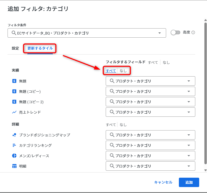
Task: Click the scrollbar up arrow
Action: tap(205, 20)
